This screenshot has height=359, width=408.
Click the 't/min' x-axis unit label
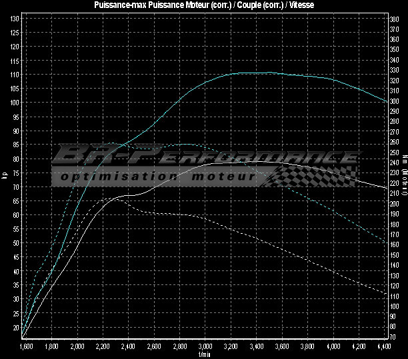point(204,355)
